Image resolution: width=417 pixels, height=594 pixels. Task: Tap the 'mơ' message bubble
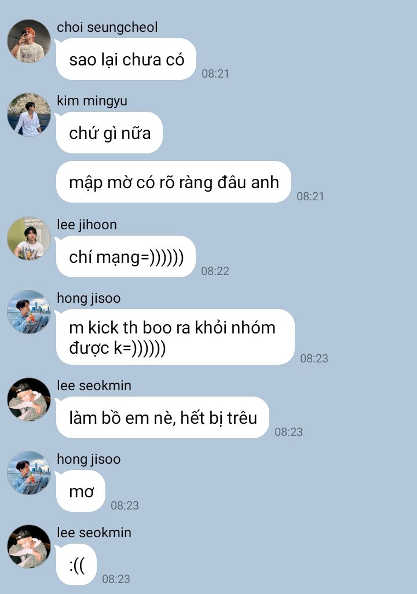click(81, 491)
